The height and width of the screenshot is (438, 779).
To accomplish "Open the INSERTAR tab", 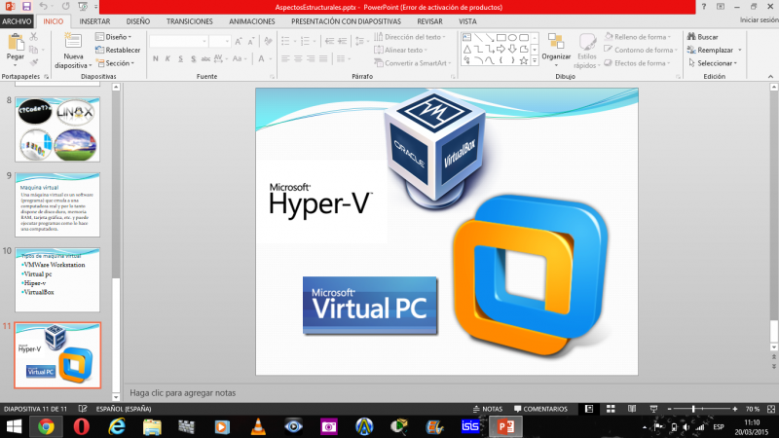I will tap(94, 21).
